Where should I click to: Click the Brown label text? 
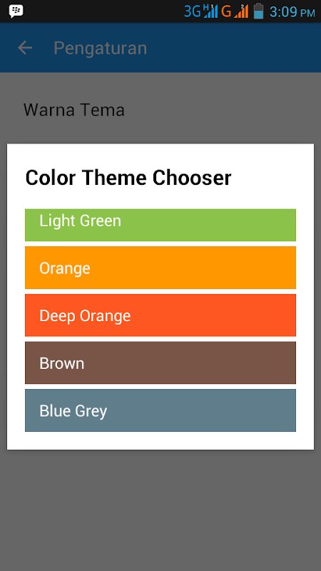pos(62,363)
